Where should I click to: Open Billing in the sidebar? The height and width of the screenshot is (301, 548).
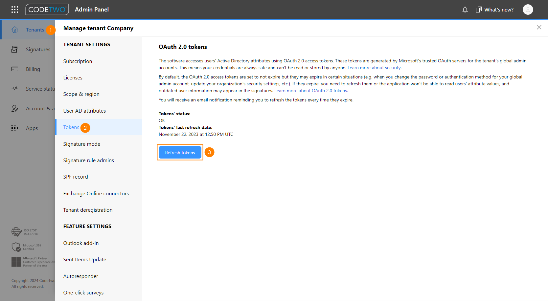(x=28, y=69)
